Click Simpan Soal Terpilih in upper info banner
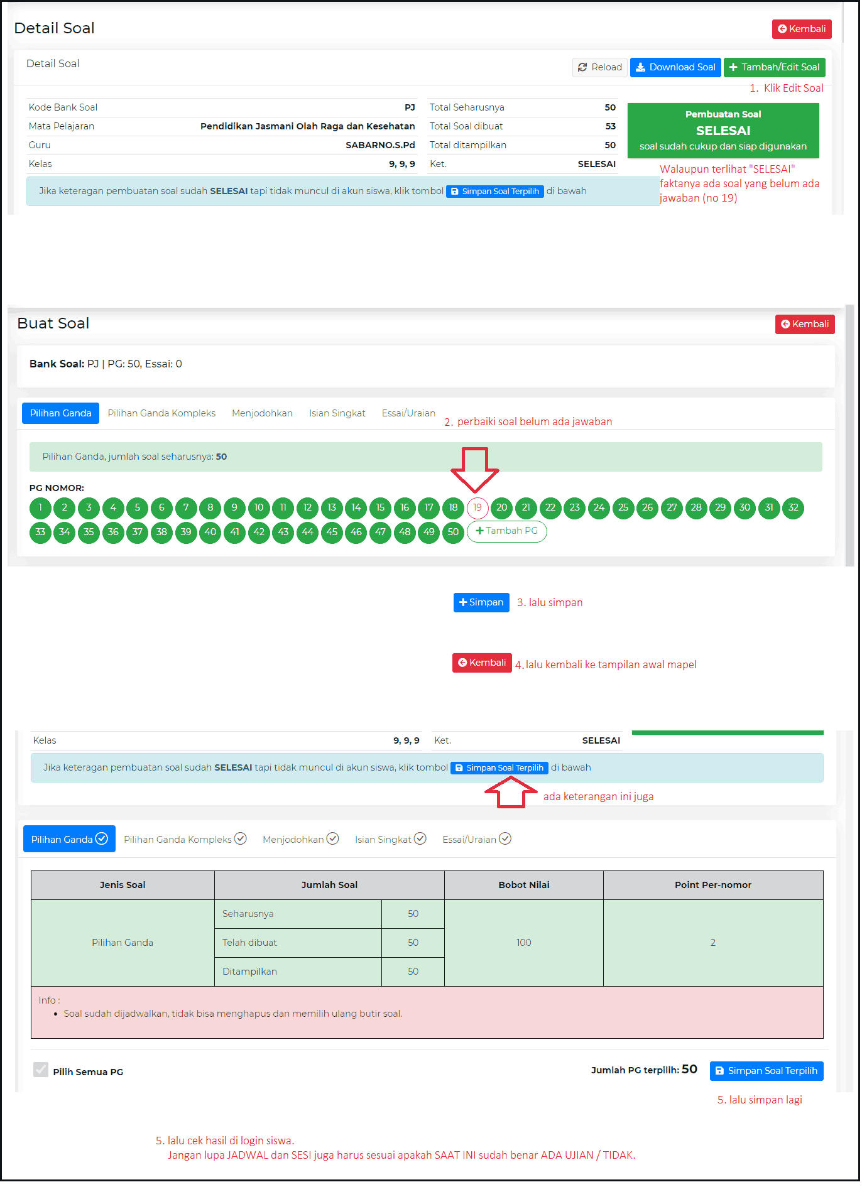862x1187 pixels. point(496,192)
